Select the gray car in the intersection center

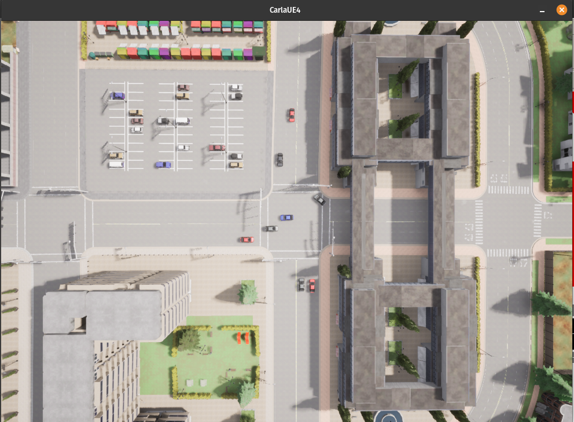point(271,229)
